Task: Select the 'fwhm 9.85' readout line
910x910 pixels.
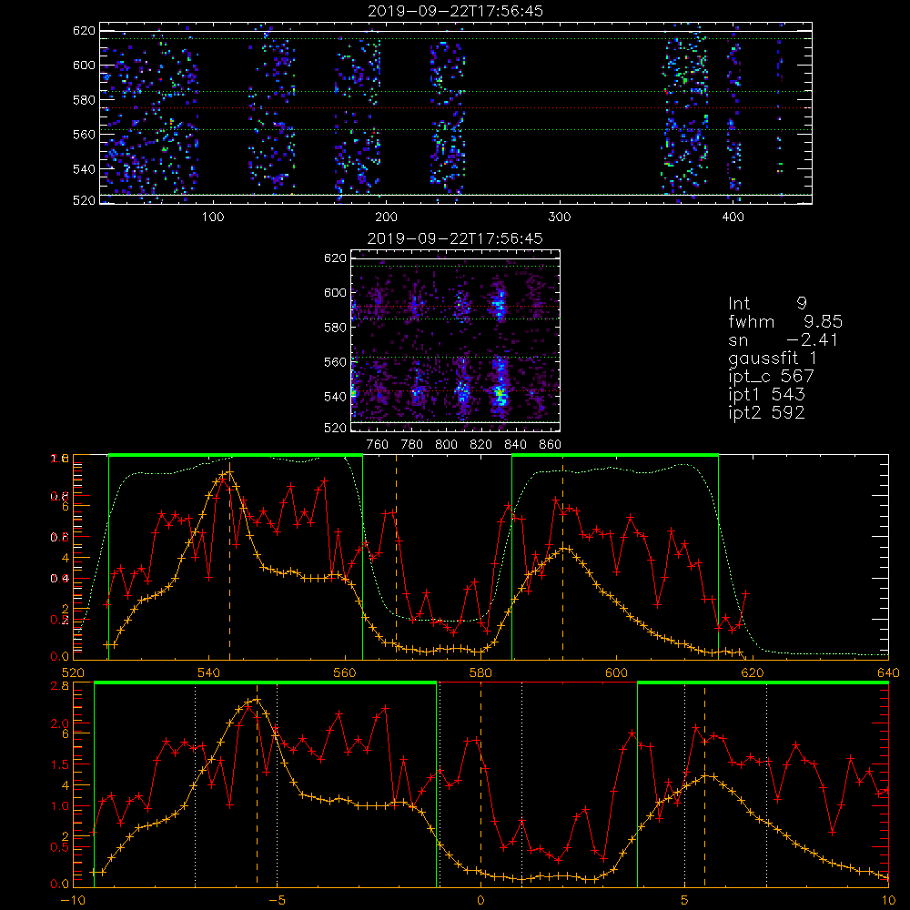Action: coord(785,321)
